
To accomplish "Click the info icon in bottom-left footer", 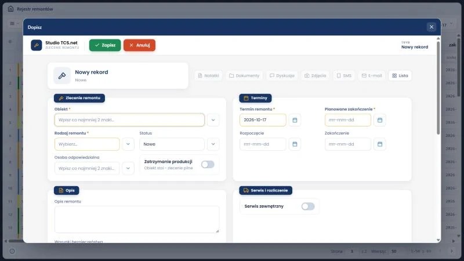I will 12,251.
